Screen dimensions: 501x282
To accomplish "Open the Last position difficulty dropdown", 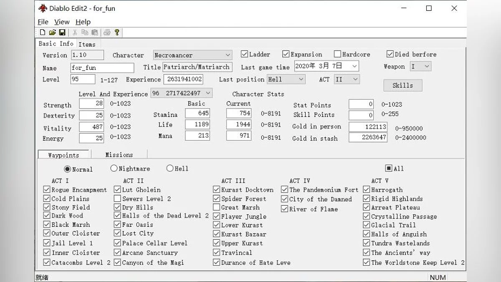I will (300, 79).
